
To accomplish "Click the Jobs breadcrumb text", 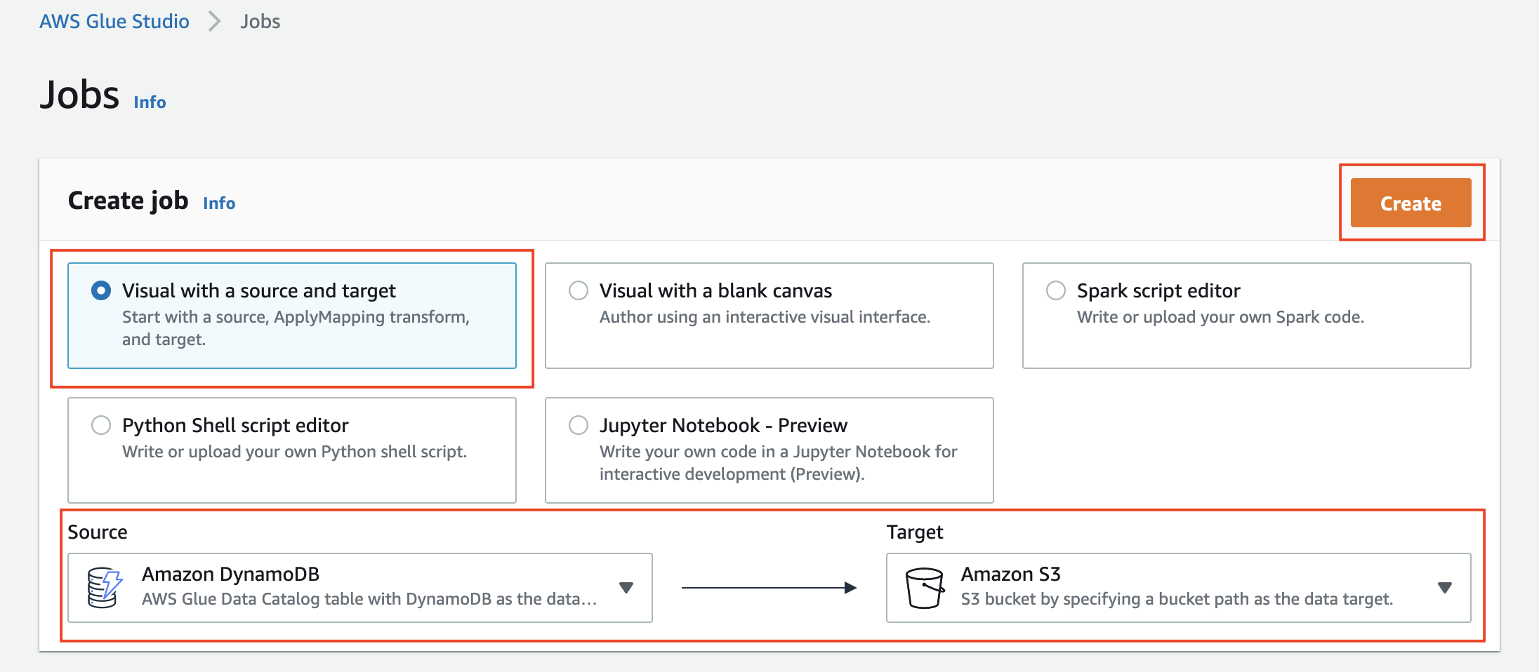I will point(260,21).
